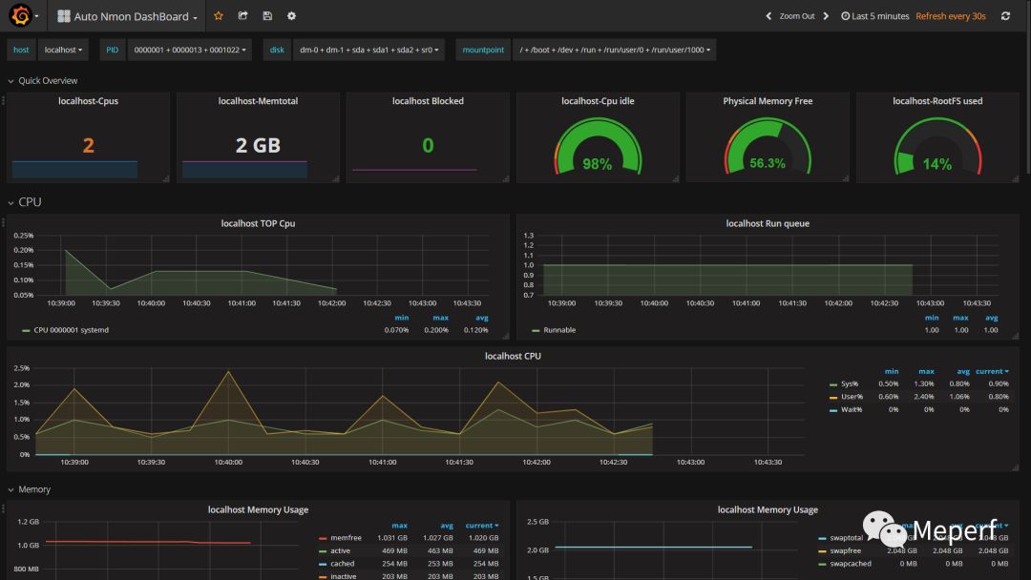Image resolution: width=1031 pixels, height=580 pixels.
Task: Toggle Sys% series in localhost CPU legend
Action: tap(851, 383)
